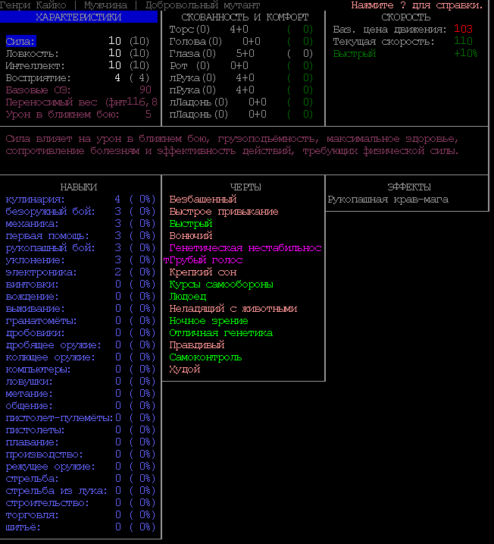
Task: Click the highlighted Сила stat
Action: [20, 41]
